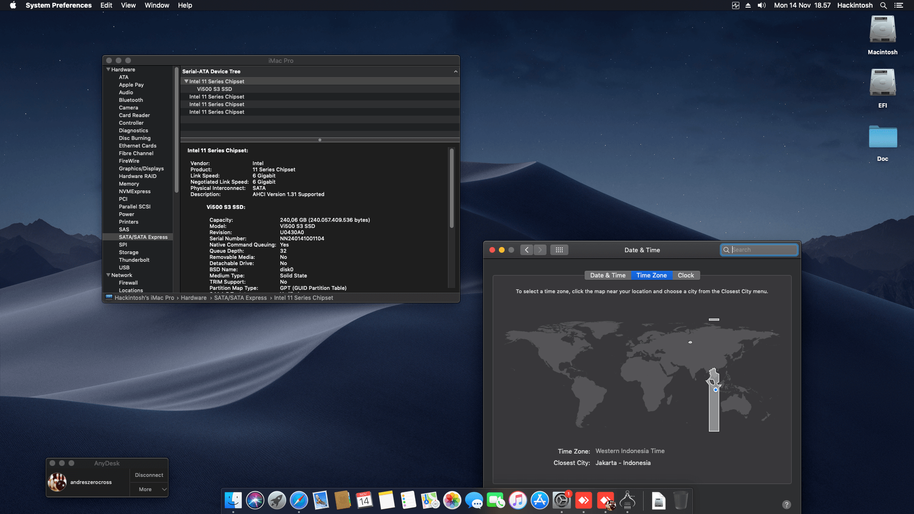Launch Siri from the dock

click(255, 500)
